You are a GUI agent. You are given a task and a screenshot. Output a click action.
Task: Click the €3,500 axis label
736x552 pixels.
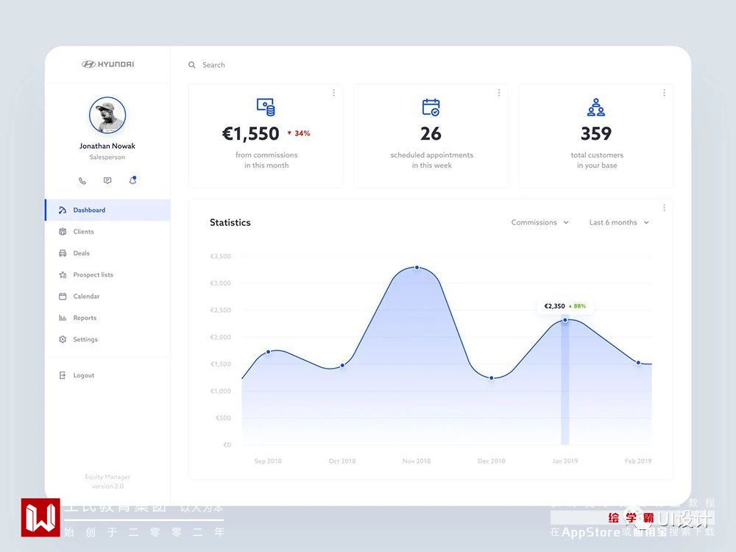coord(221,256)
